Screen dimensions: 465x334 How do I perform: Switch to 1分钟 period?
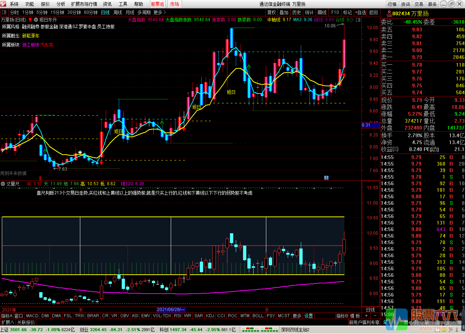pyautogui.click(x=28, y=12)
